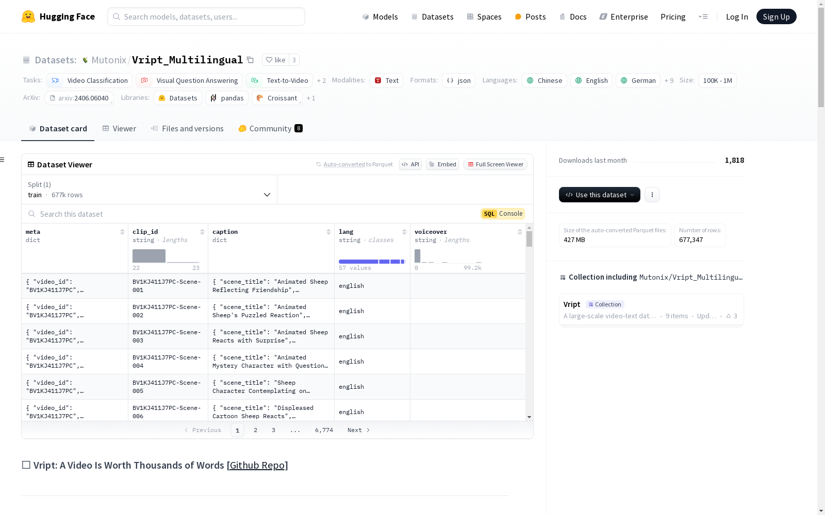Show the +1 more libraries
This screenshot has height=515, width=825.
click(311, 98)
